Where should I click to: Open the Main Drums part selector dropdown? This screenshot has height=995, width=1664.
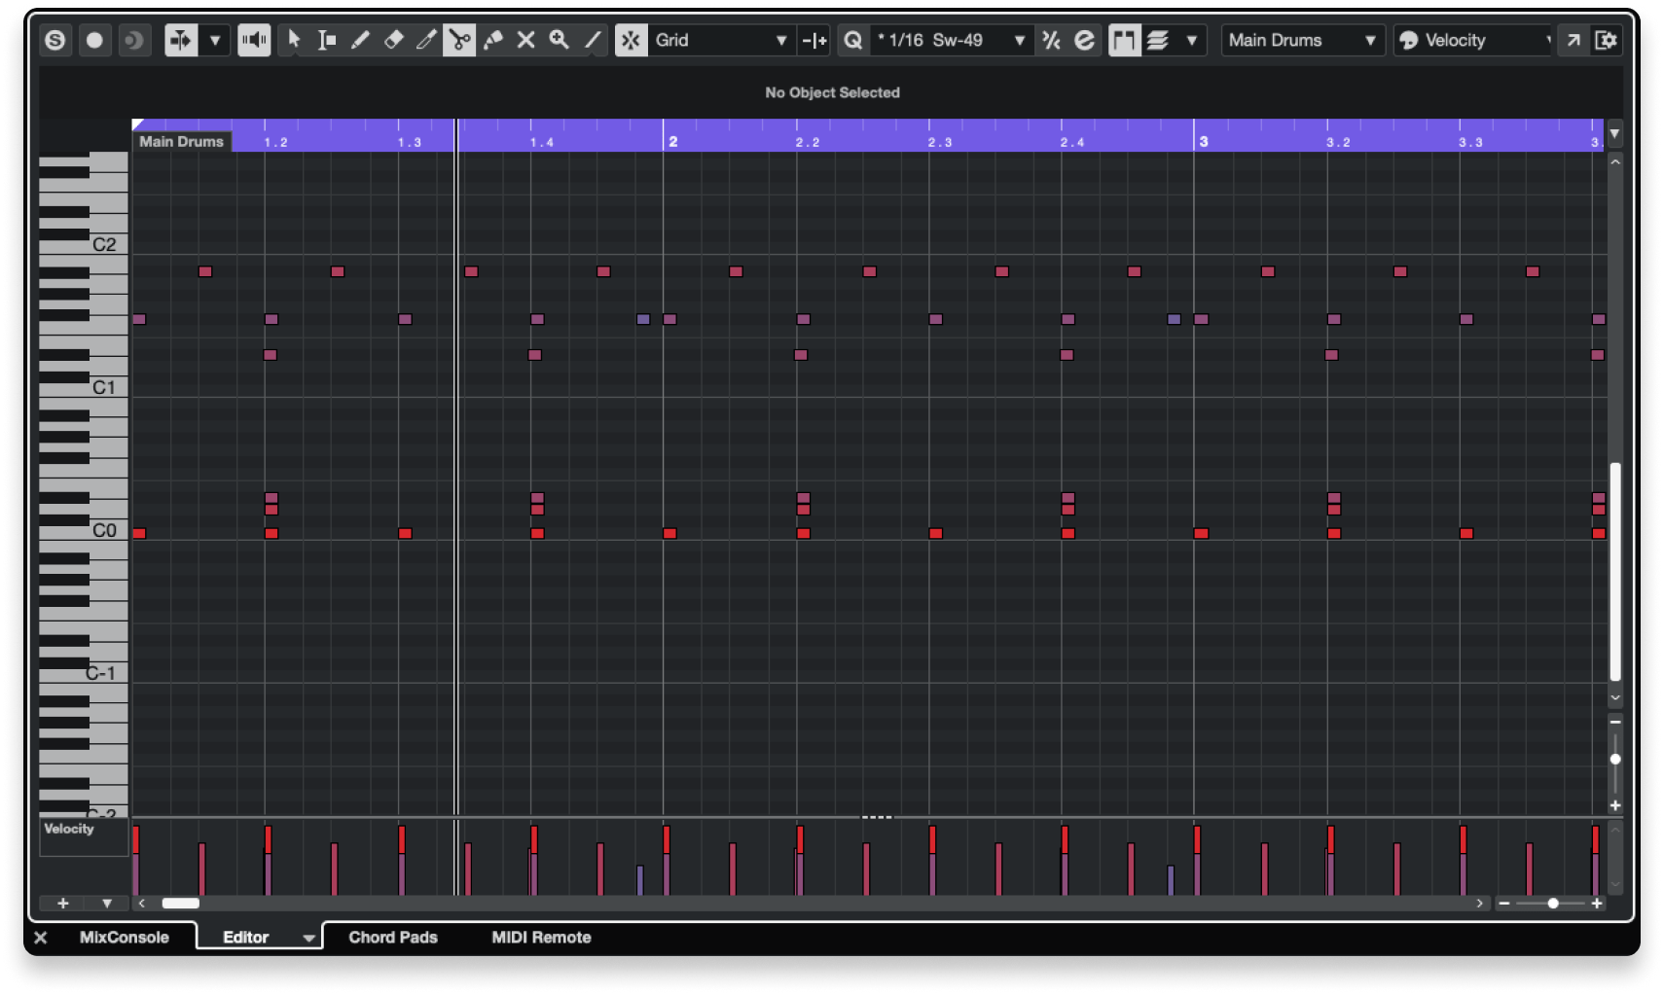tap(1303, 40)
